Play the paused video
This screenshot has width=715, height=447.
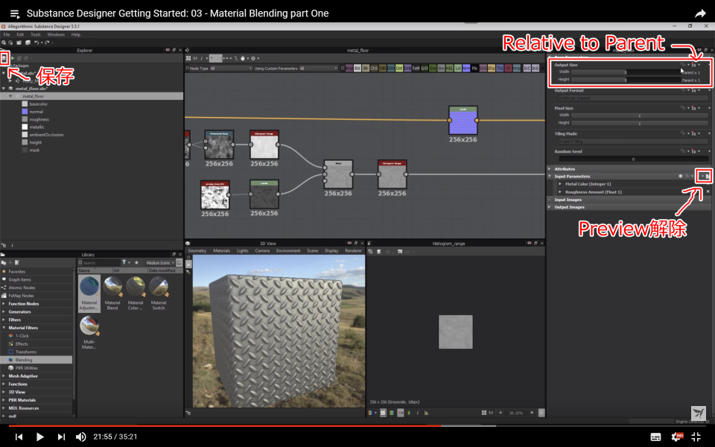(39, 437)
